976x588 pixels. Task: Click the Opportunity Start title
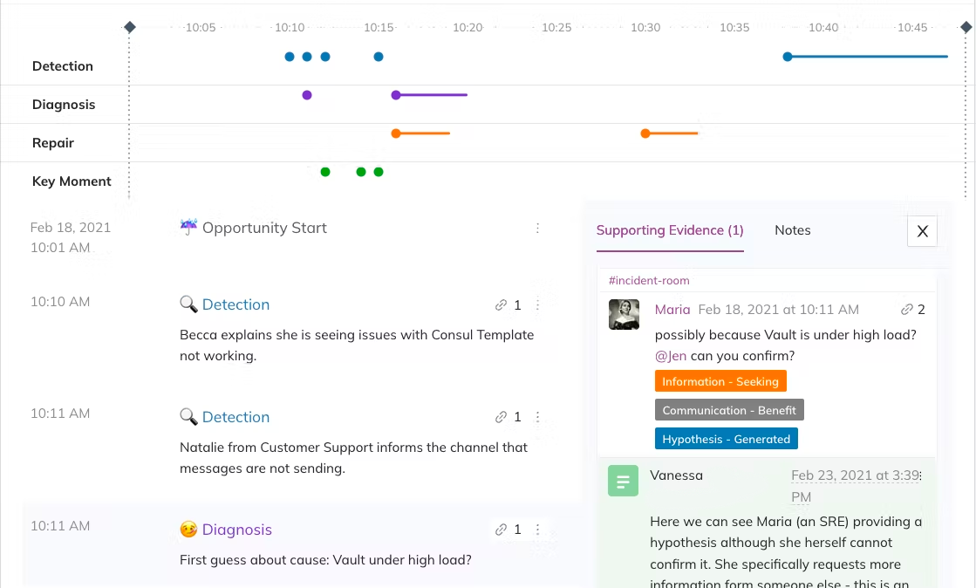pos(264,228)
